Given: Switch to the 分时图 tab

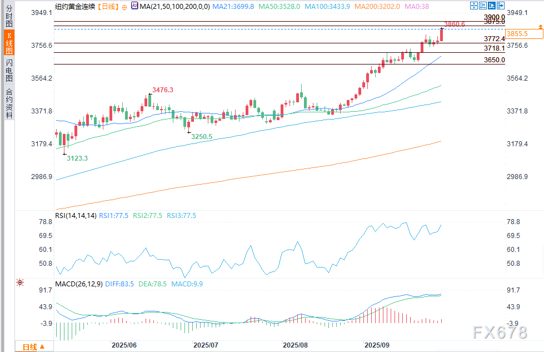Looking at the screenshot, I should pos(8,16).
